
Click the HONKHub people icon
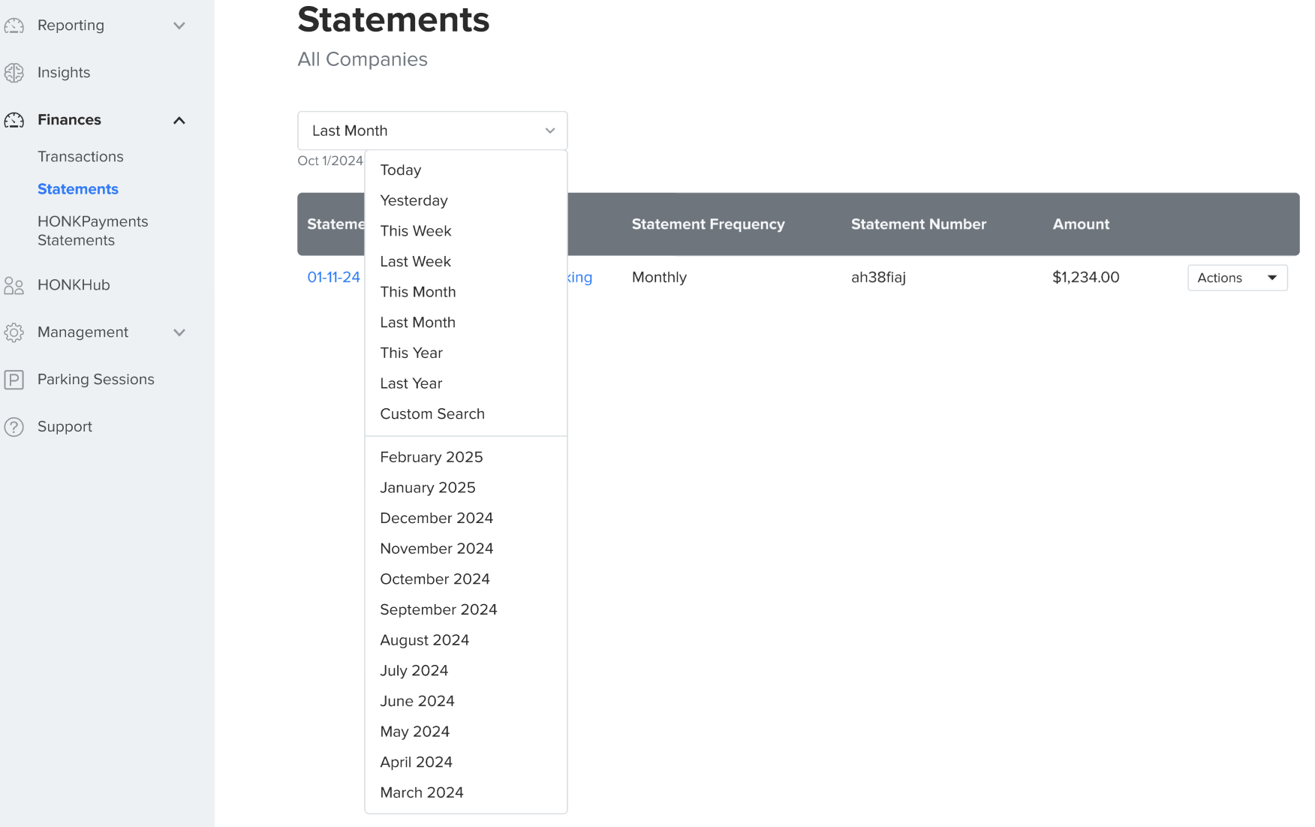(x=14, y=285)
